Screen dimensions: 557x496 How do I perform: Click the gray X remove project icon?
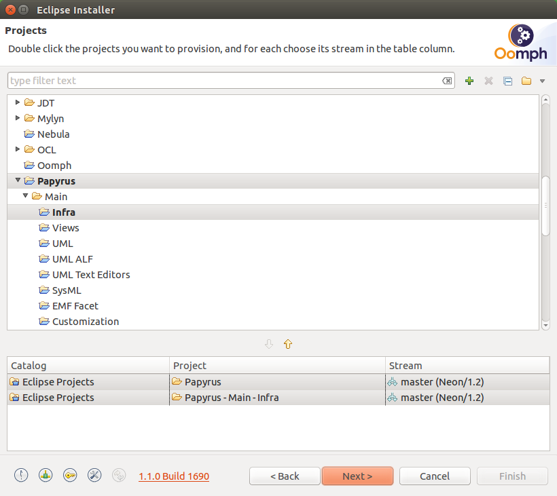[x=488, y=81]
